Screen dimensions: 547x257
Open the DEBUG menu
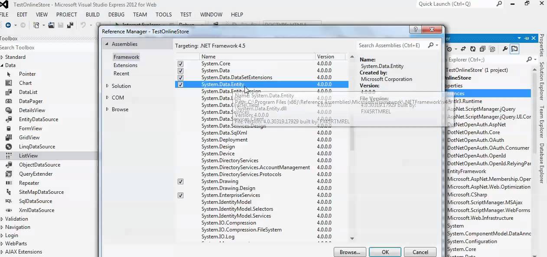116,14
